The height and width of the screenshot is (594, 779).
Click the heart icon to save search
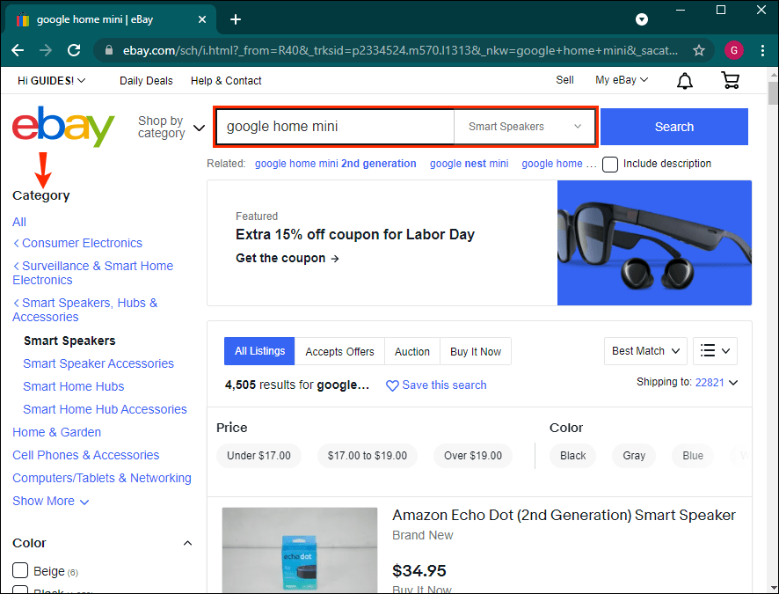point(392,385)
